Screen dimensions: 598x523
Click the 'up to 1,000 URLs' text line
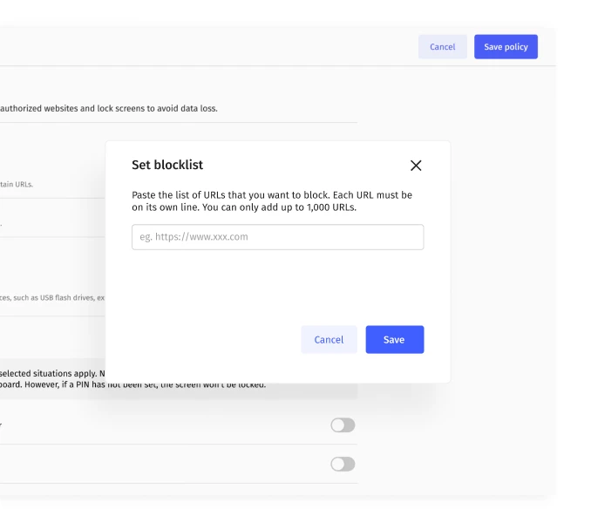244,207
